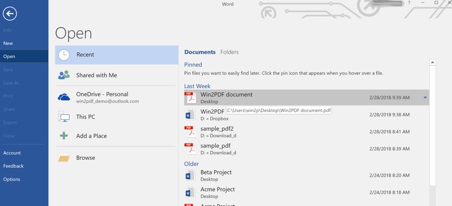Click PDF icon beside sample_pdf
The width and height of the screenshot is (452, 206).
[x=190, y=149]
